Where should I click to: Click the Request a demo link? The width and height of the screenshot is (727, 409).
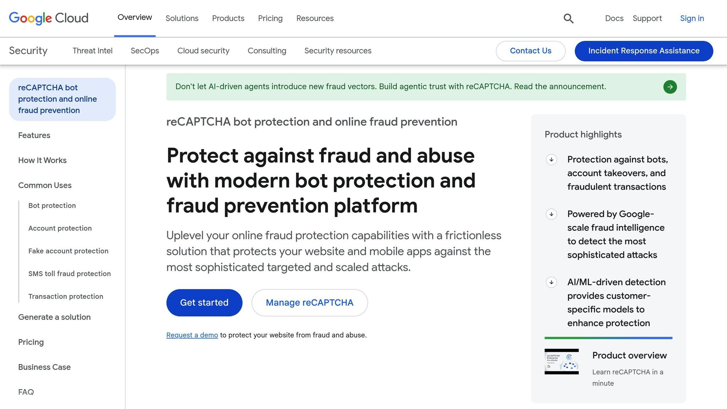pos(192,335)
